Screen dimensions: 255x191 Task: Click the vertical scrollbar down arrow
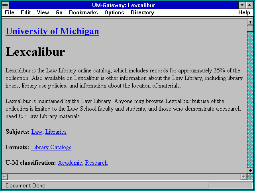250,170
